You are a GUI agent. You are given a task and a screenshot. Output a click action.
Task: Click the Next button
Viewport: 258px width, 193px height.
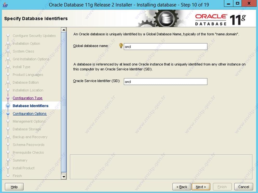coord(201,187)
